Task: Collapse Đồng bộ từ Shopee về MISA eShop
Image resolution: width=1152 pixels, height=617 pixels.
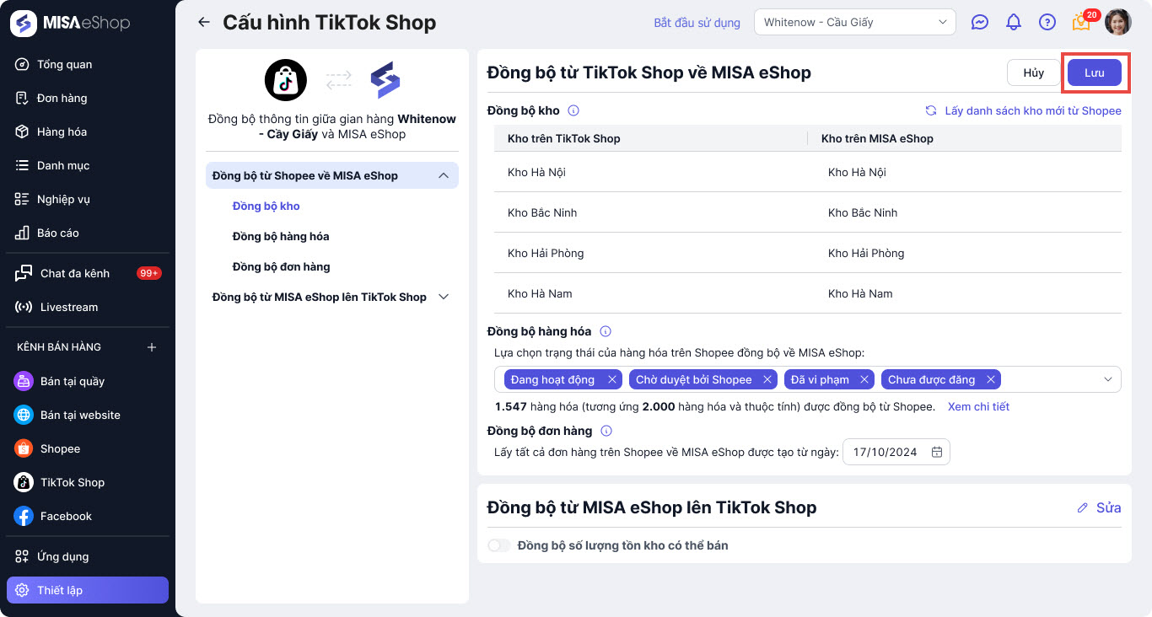Action: [444, 175]
